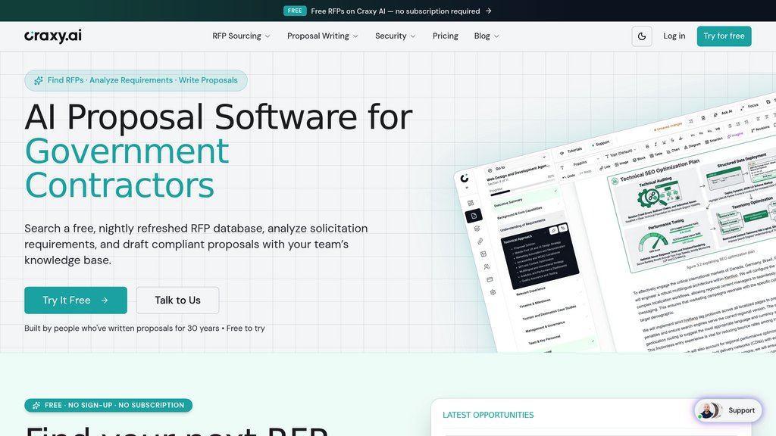Click the Talk to Us button

177,300
